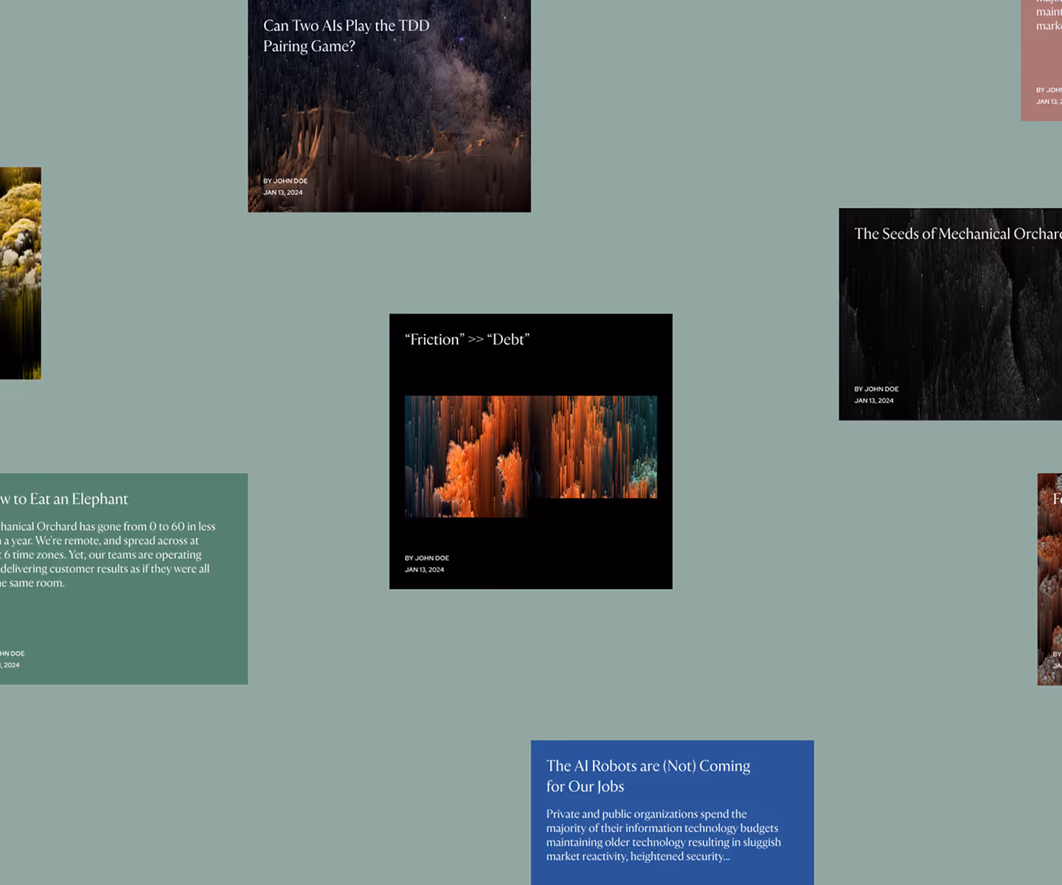This screenshot has width=1062, height=885.
Task: Click the "JAN 13, 2024" date in the TDD Pairing card
Action: [282, 192]
